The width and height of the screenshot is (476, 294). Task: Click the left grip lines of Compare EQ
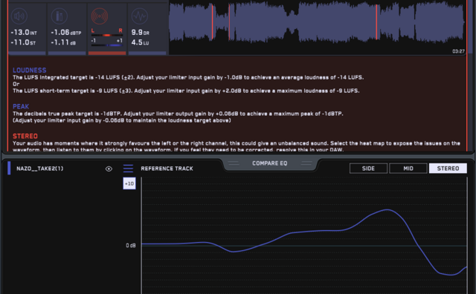coord(233,163)
